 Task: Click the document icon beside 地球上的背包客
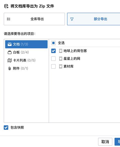coord(60,51)
